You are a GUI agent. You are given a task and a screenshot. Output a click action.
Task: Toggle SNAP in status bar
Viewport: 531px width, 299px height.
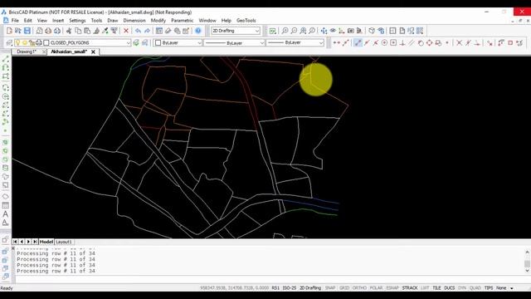pos(330,288)
